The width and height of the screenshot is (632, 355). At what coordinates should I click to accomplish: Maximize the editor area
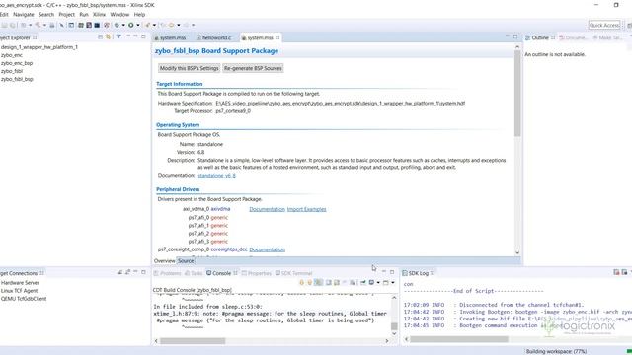coord(515,36)
